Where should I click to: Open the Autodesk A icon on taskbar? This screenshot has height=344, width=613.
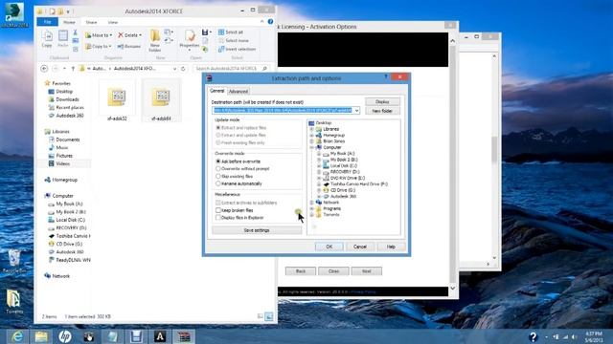(160, 336)
